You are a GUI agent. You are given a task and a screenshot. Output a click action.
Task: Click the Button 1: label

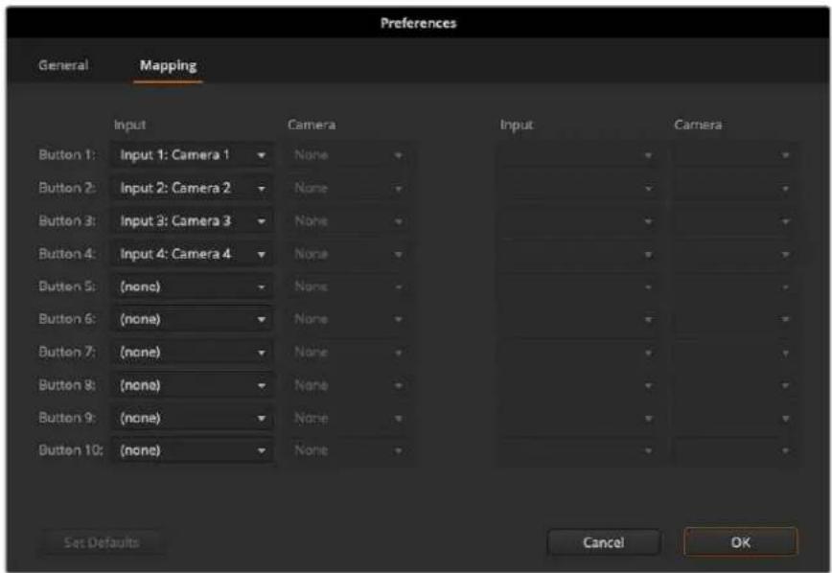tap(67, 155)
